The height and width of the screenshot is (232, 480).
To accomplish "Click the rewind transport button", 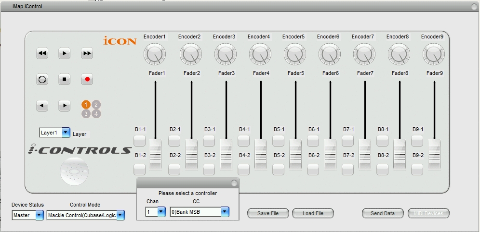I will pos(42,53).
